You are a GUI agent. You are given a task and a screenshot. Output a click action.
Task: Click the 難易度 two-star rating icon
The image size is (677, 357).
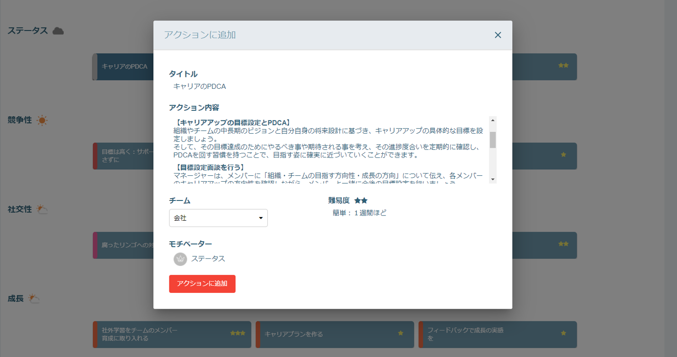pyautogui.click(x=361, y=200)
